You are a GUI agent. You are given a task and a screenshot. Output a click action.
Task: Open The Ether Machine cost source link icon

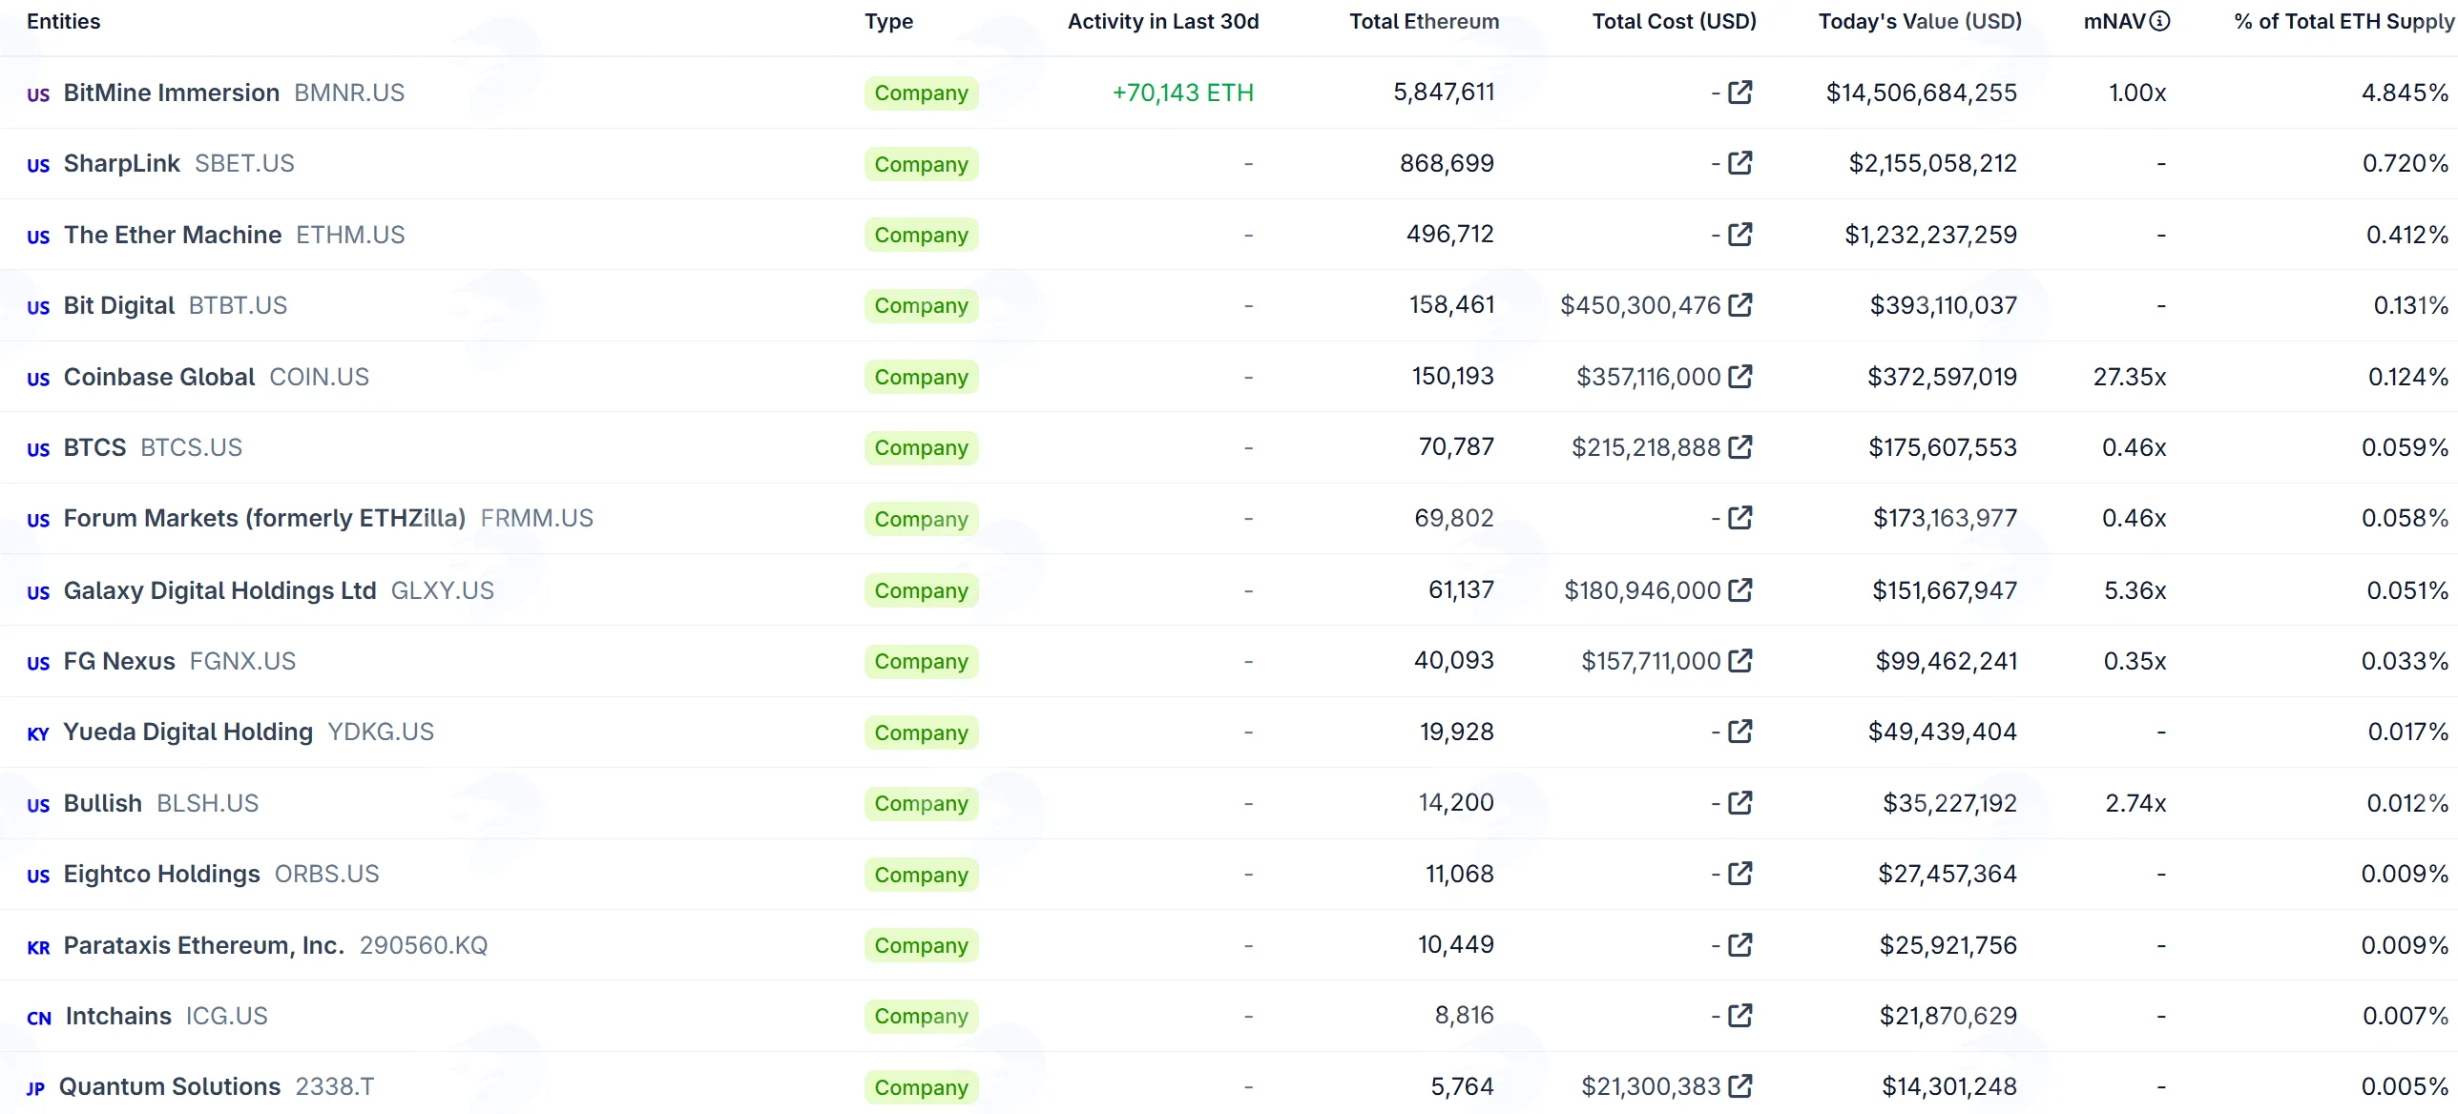1740,234
